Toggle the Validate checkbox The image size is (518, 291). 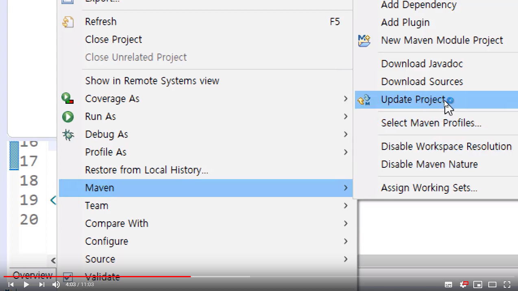[68, 277]
